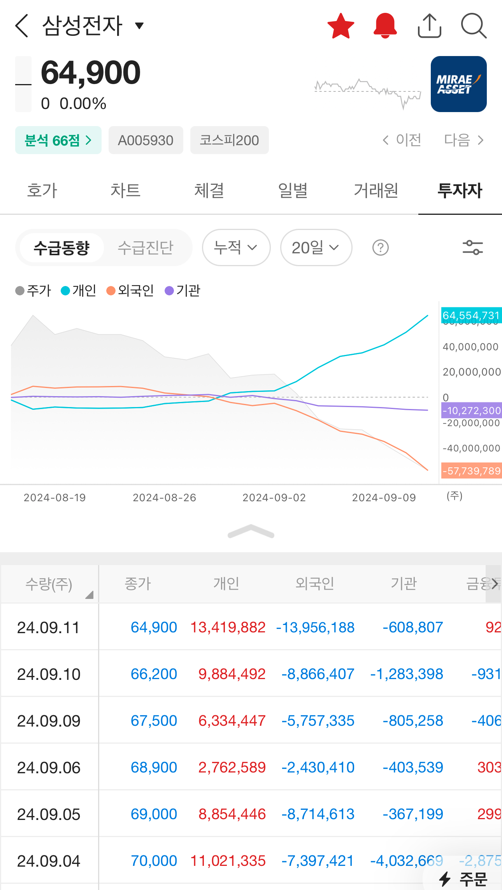Toggle 주가 series in legend
The height and width of the screenshot is (890, 502).
coord(33,291)
